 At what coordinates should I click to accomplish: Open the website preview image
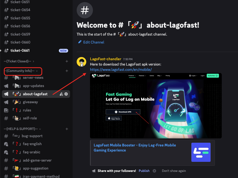156,106
